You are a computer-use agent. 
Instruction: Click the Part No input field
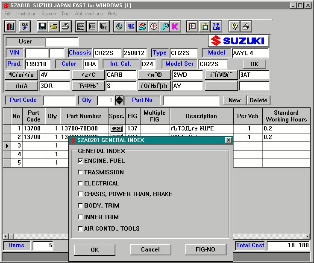[191, 100]
